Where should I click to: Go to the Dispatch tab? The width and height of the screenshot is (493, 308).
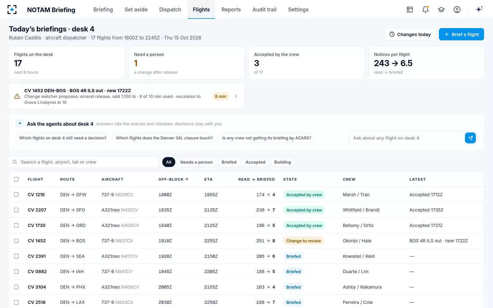[170, 10]
